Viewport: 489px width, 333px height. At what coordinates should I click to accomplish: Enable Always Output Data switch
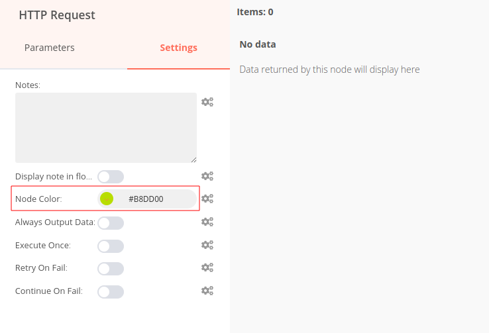(111, 223)
